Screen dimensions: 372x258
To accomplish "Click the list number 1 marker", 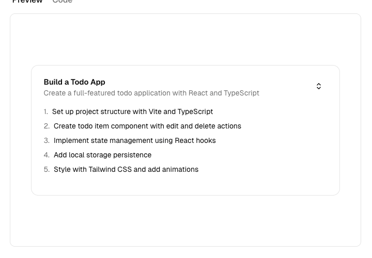I will (46, 111).
